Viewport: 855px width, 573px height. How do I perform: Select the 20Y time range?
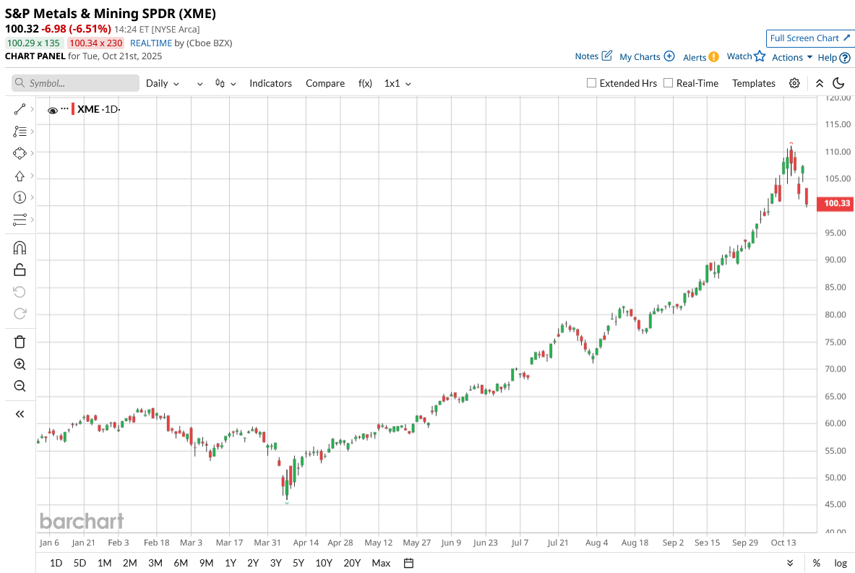(352, 563)
